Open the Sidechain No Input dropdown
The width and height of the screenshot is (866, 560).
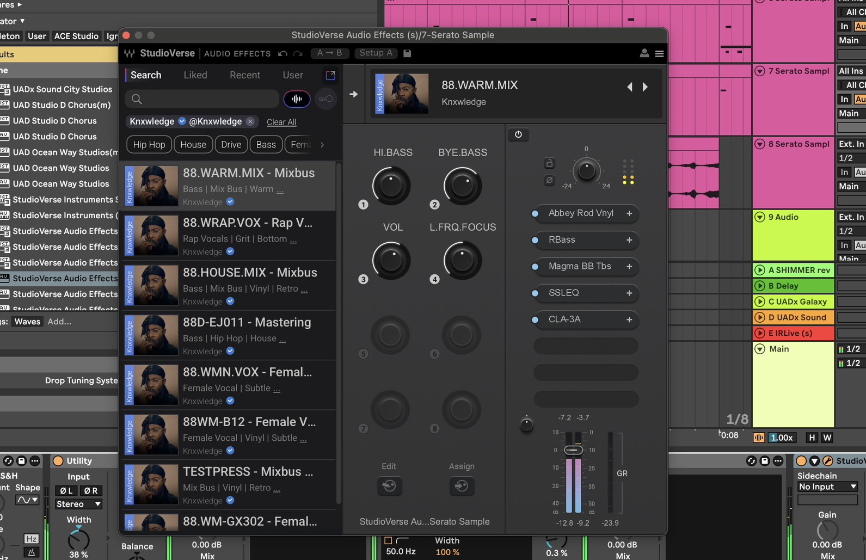[x=827, y=487]
